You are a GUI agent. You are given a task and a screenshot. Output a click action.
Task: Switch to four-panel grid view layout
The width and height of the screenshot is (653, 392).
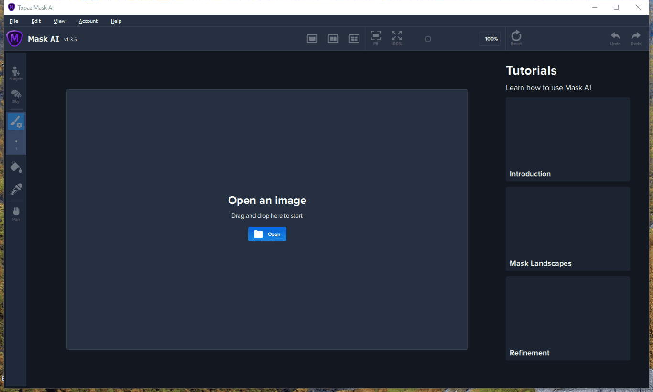click(354, 39)
